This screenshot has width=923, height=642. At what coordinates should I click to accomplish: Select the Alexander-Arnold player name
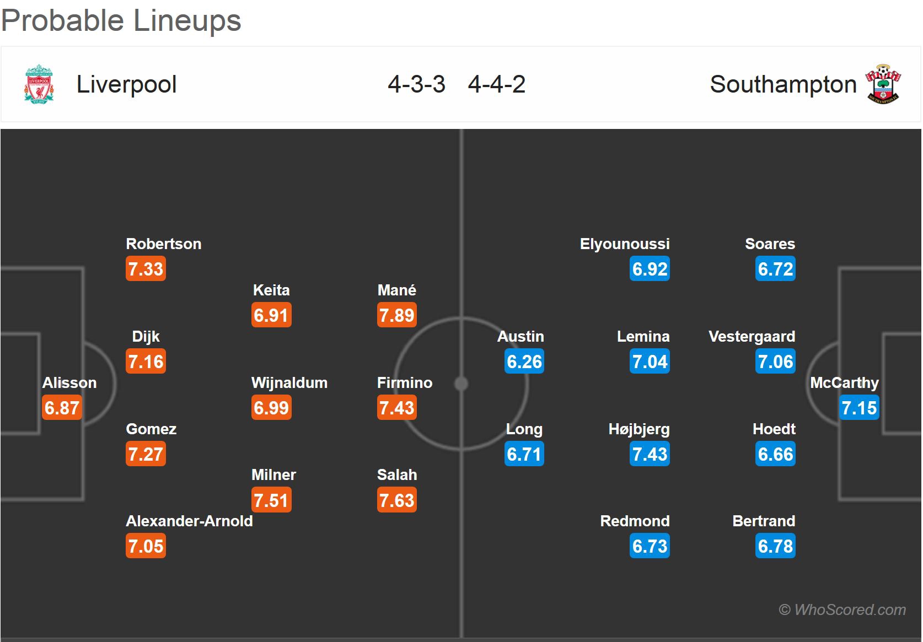pos(189,521)
